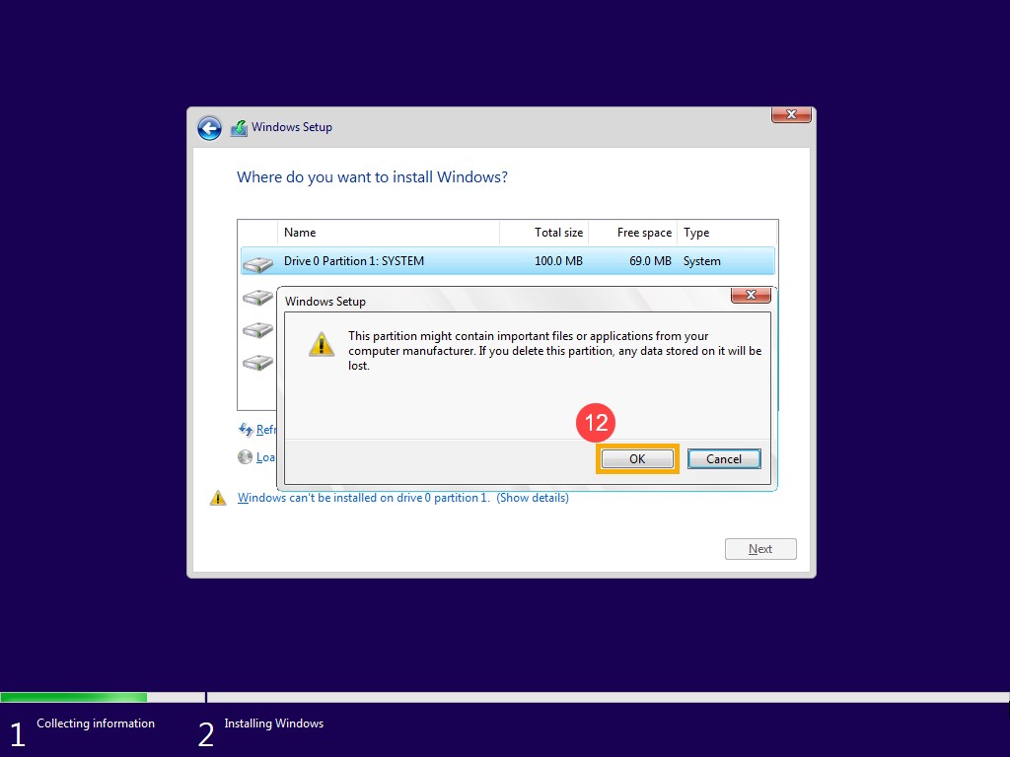Click the Windows Setup logo in title bar

[238, 127]
